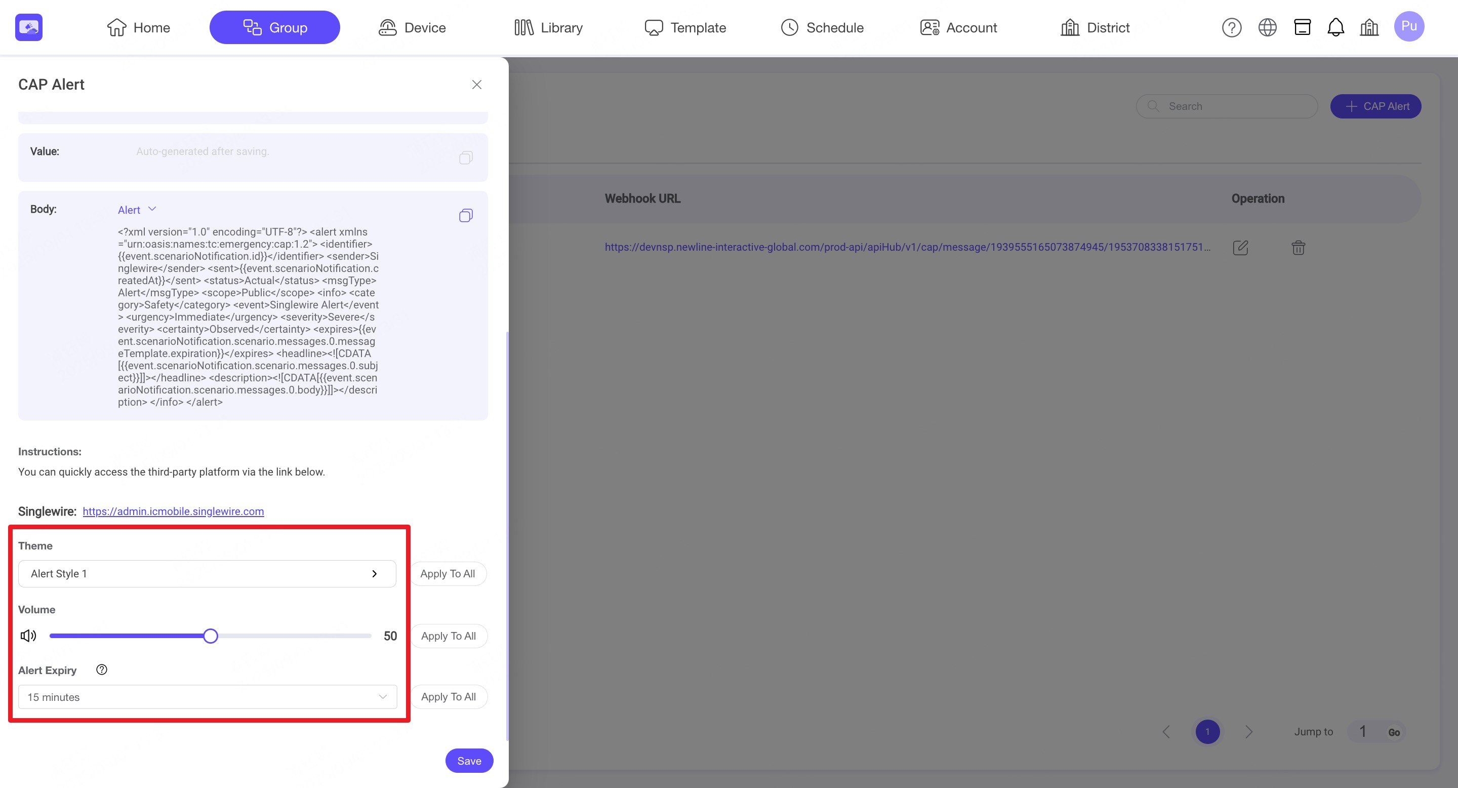Click the volume speaker icon

coord(28,636)
